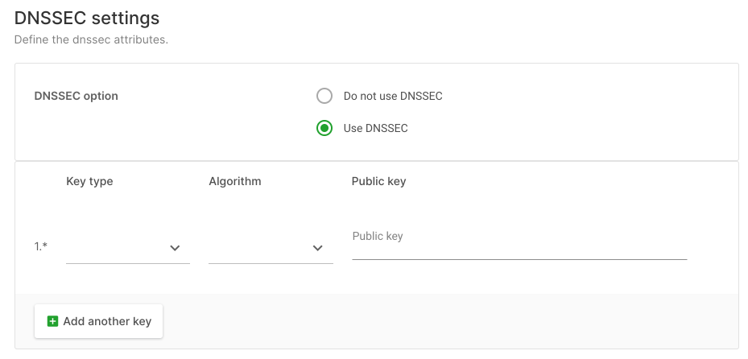Click the Key type column header
This screenshot has height=359, width=748.
tap(89, 181)
